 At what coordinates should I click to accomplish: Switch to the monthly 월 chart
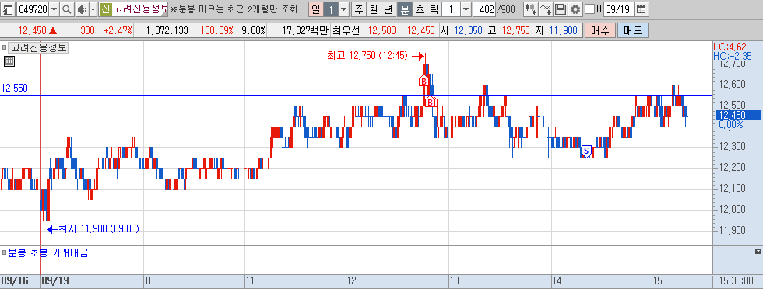373,9
